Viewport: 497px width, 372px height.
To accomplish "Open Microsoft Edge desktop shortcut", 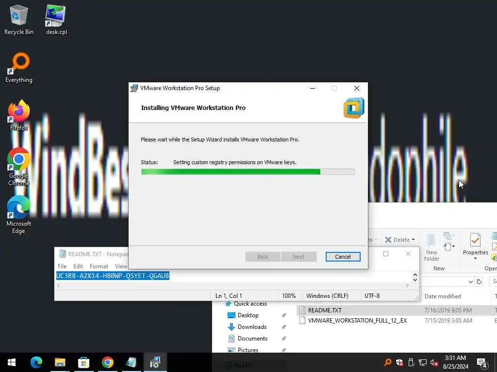I will (19, 215).
